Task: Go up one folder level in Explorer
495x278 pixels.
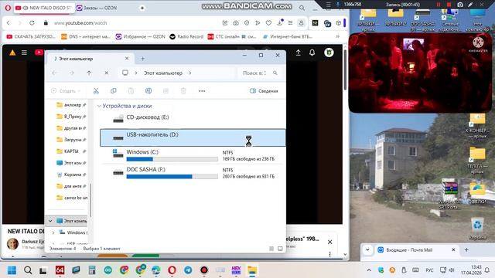Action: pyautogui.click(x=89, y=73)
